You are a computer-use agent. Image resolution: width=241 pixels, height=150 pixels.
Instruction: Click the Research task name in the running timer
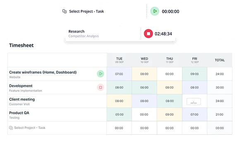click(76, 31)
